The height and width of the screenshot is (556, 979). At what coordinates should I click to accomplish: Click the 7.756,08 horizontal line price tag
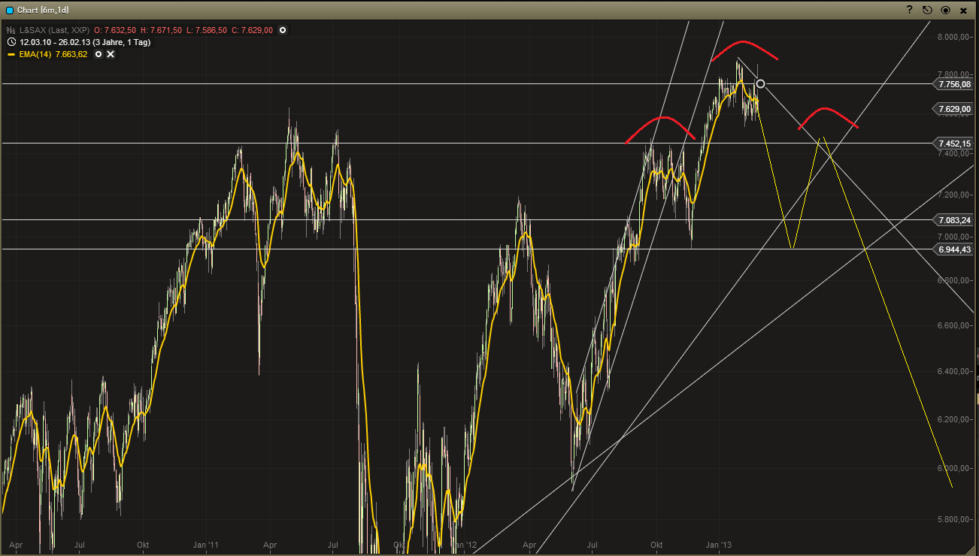[953, 84]
